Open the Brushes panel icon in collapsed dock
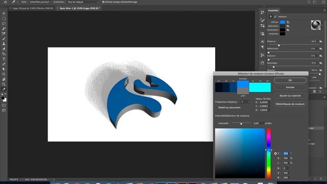327x184 pixels. [262, 20]
